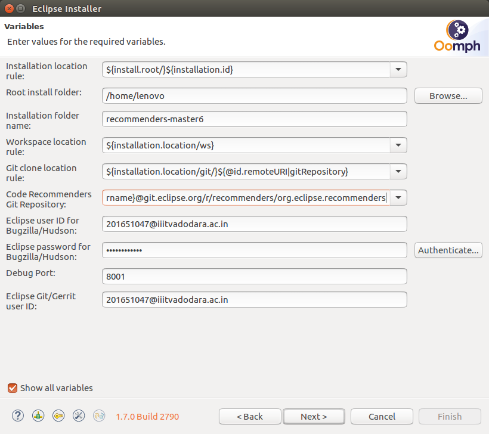Open the preferences wrench icon

[79, 416]
